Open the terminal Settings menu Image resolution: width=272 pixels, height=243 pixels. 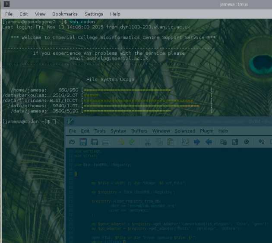[x=94, y=14]
